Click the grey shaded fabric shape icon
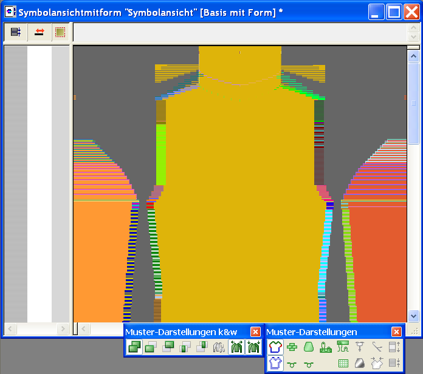This screenshot has width=423, height=374. pyautogui.click(x=360, y=364)
